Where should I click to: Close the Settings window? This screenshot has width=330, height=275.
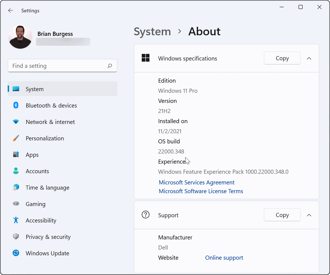319,7
